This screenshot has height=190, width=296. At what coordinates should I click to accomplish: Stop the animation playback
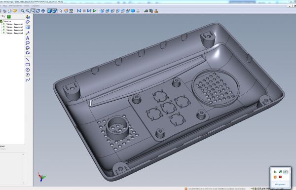coord(84,11)
